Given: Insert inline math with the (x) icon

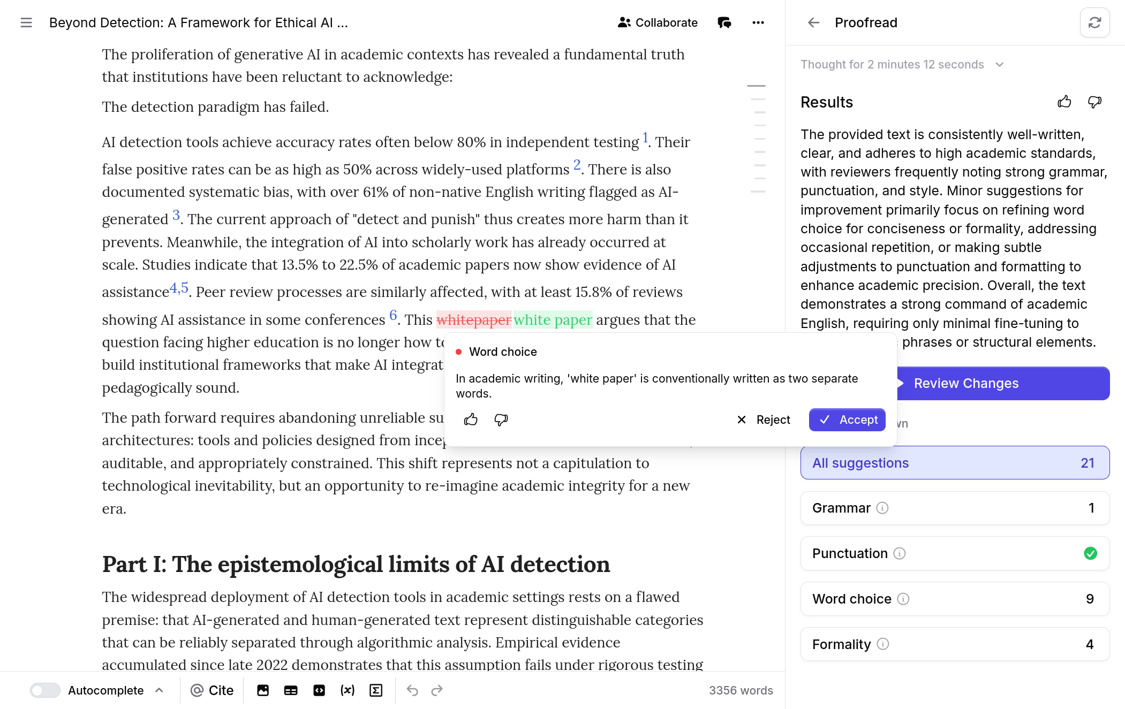Looking at the screenshot, I should point(348,690).
